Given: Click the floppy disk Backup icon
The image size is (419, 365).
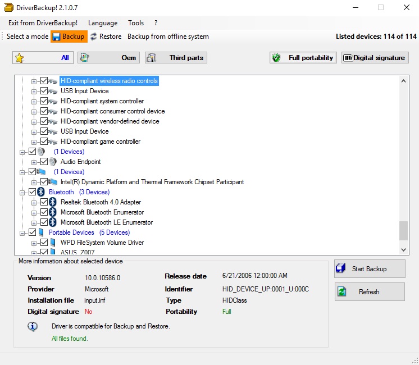Looking at the screenshot, I should 56,36.
